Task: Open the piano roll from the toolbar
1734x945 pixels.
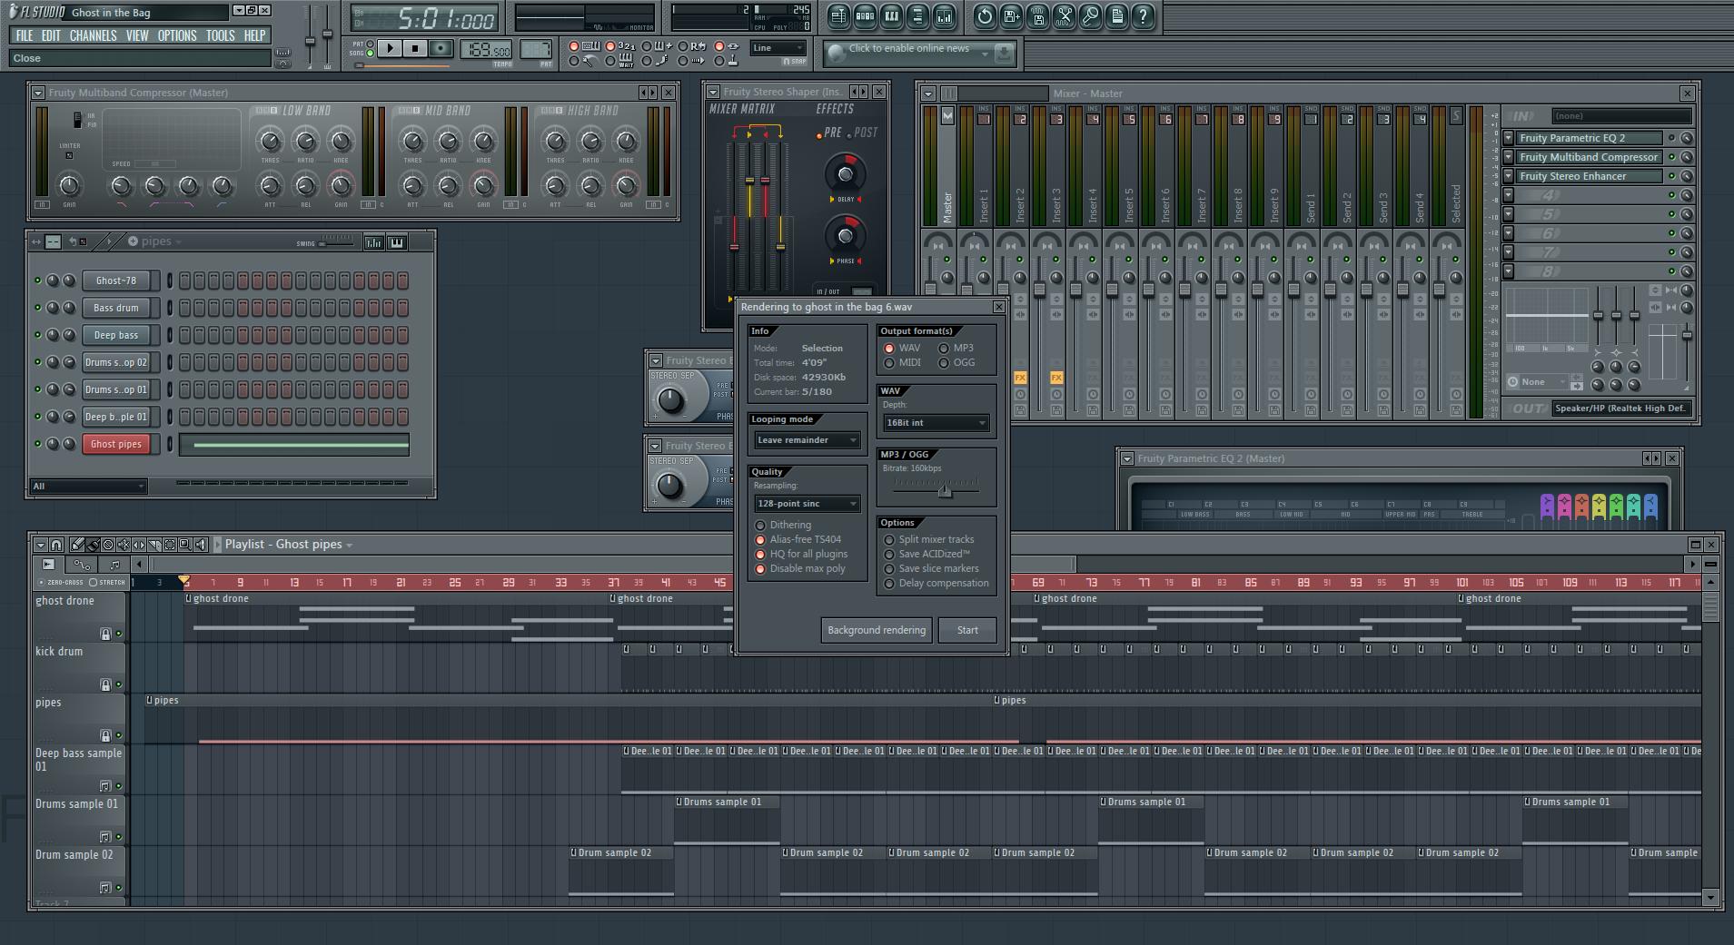Action: pyautogui.click(x=891, y=15)
